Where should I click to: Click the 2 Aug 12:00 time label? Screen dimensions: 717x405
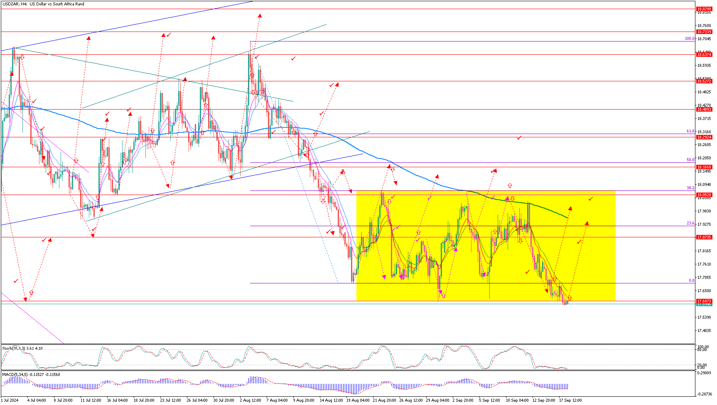[250, 400]
